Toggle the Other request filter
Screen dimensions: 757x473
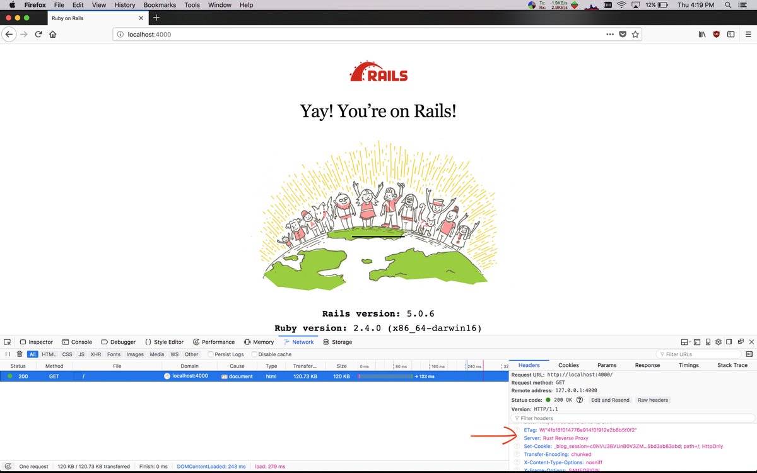(191, 354)
